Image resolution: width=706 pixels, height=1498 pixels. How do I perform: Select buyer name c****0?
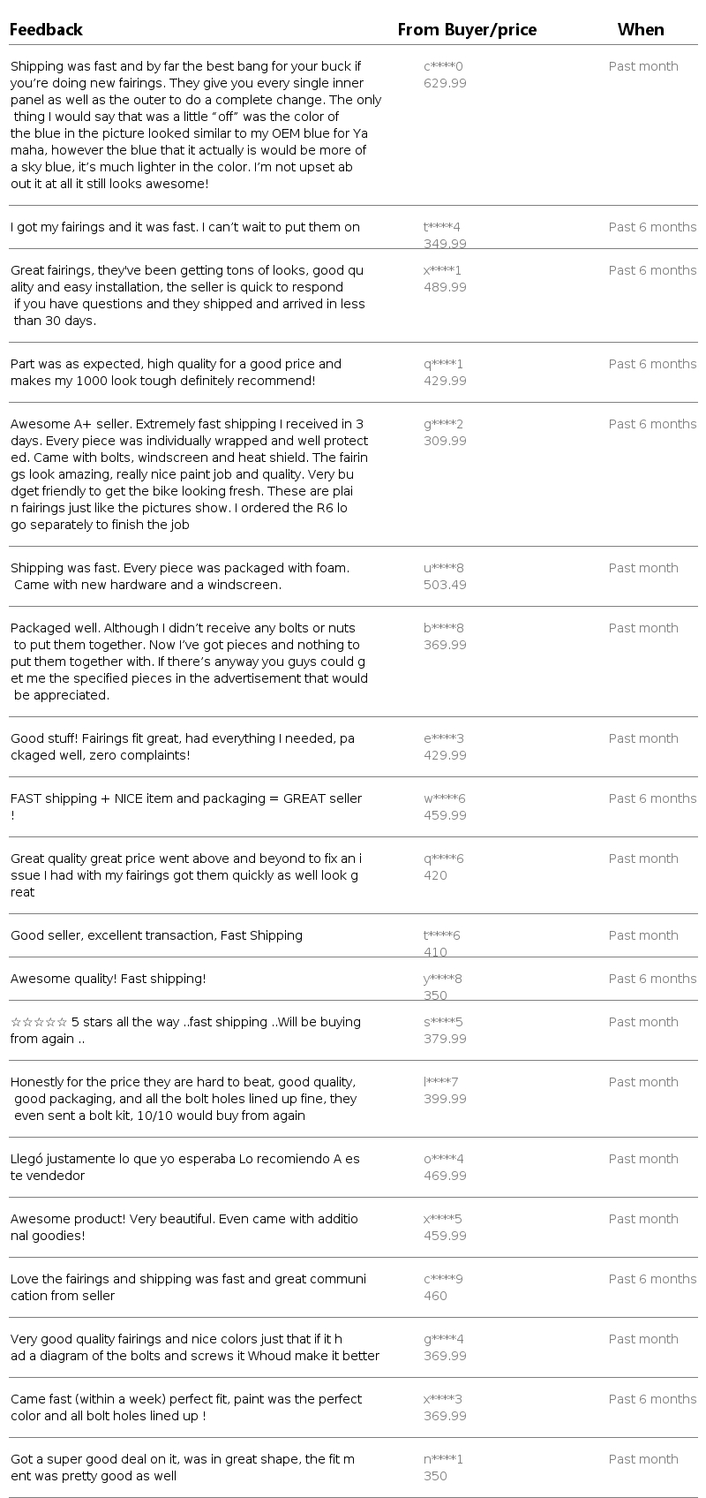tap(443, 66)
